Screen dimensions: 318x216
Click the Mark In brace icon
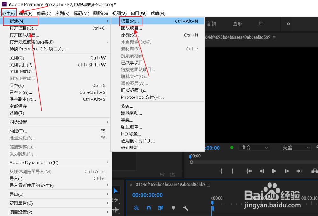tap(221, 171)
